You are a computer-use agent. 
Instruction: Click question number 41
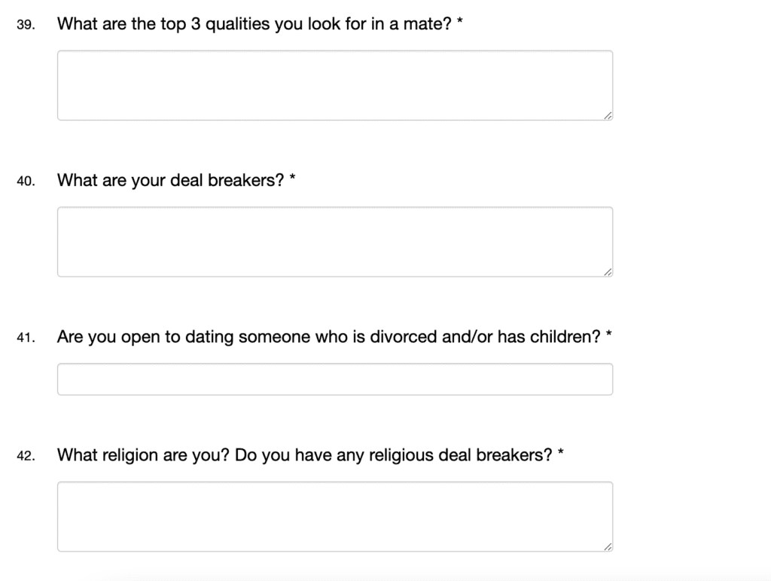[26, 338]
